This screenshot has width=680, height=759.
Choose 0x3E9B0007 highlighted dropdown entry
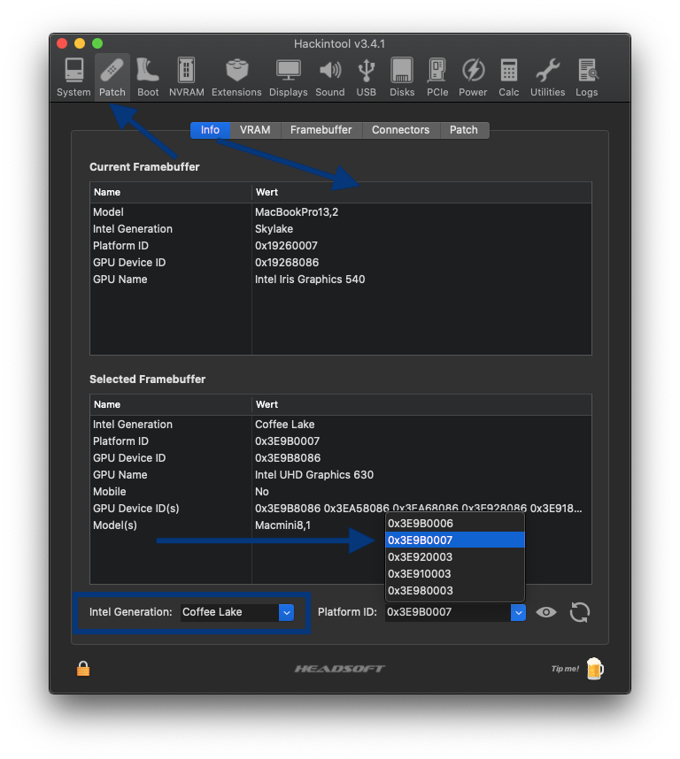455,540
